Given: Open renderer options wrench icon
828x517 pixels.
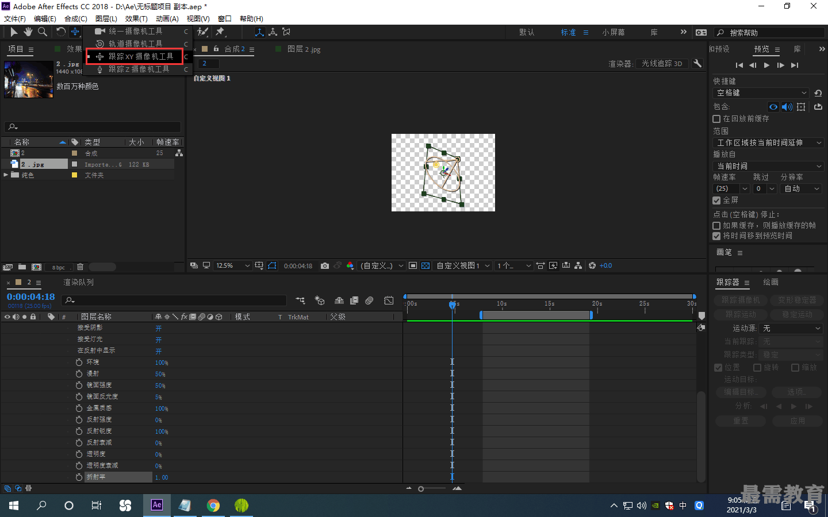Looking at the screenshot, I should [697, 63].
